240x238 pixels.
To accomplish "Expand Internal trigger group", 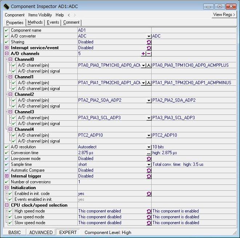I will (7, 176).
